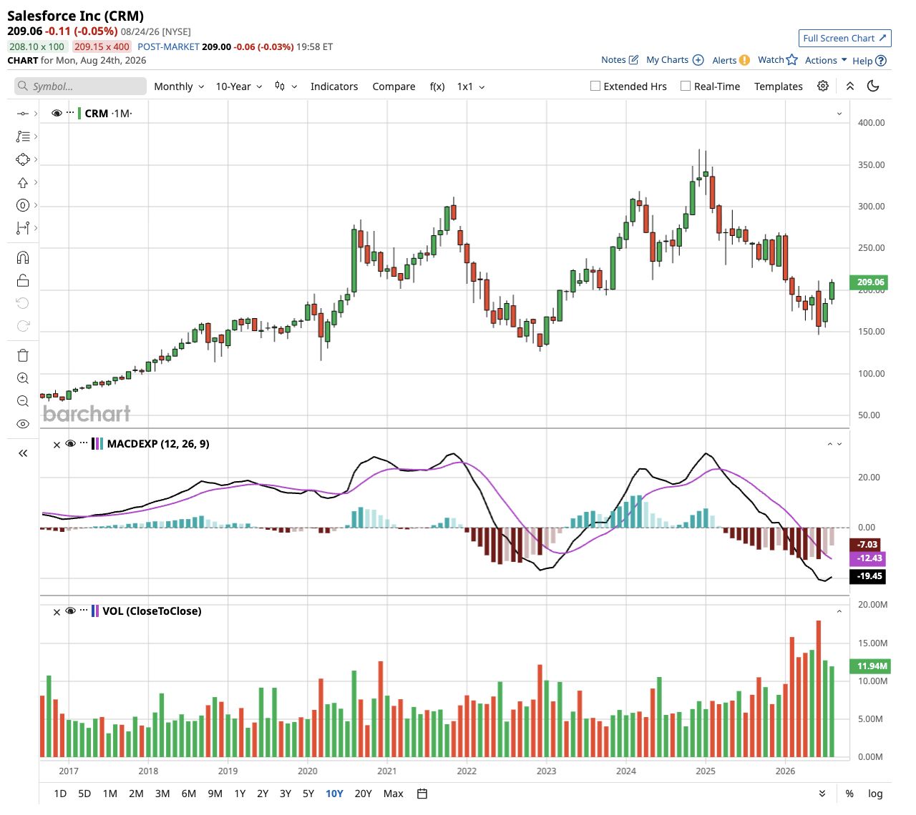Viewport: 916px width, 815px height.
Task: Open the My Charts link
Action: point(667,60)
